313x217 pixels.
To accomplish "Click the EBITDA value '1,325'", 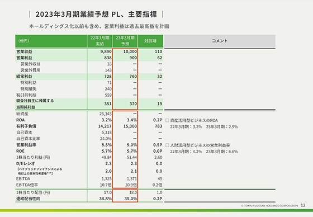I will (x=106, y=178).
